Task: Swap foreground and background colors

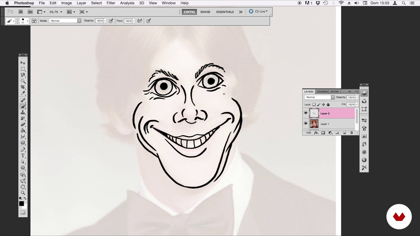Action: coord(25,198)
